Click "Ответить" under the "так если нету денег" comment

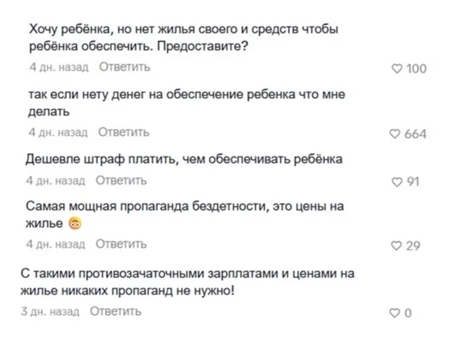(x=124, y=132)
